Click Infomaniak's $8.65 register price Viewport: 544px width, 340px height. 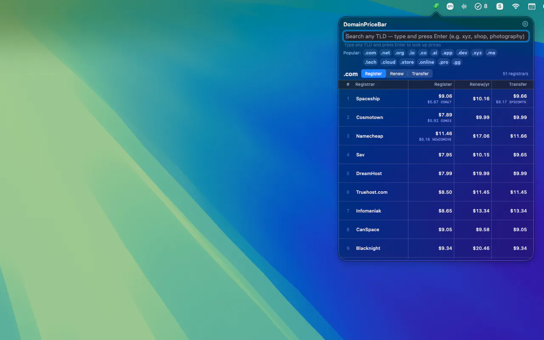[445, 211]
